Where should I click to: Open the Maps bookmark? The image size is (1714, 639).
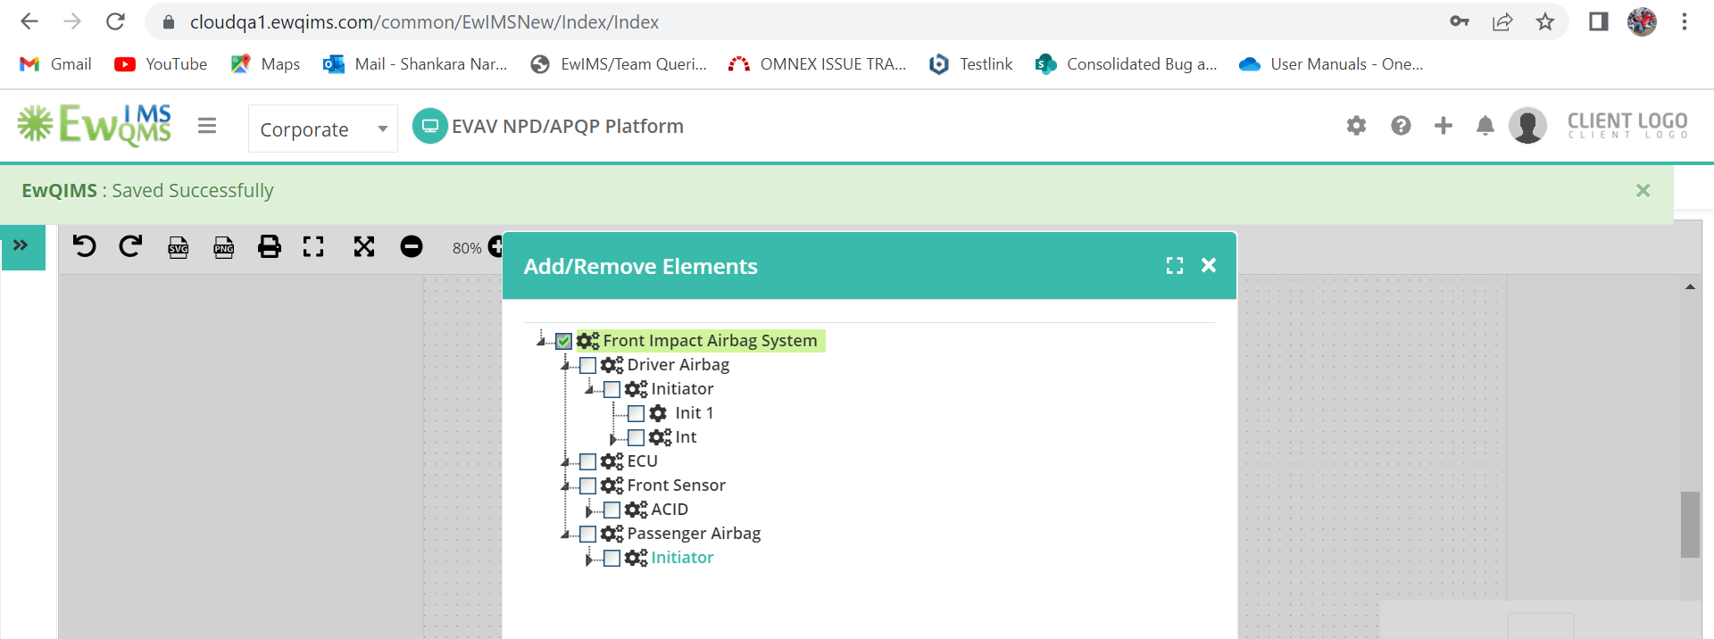[265, 64]
